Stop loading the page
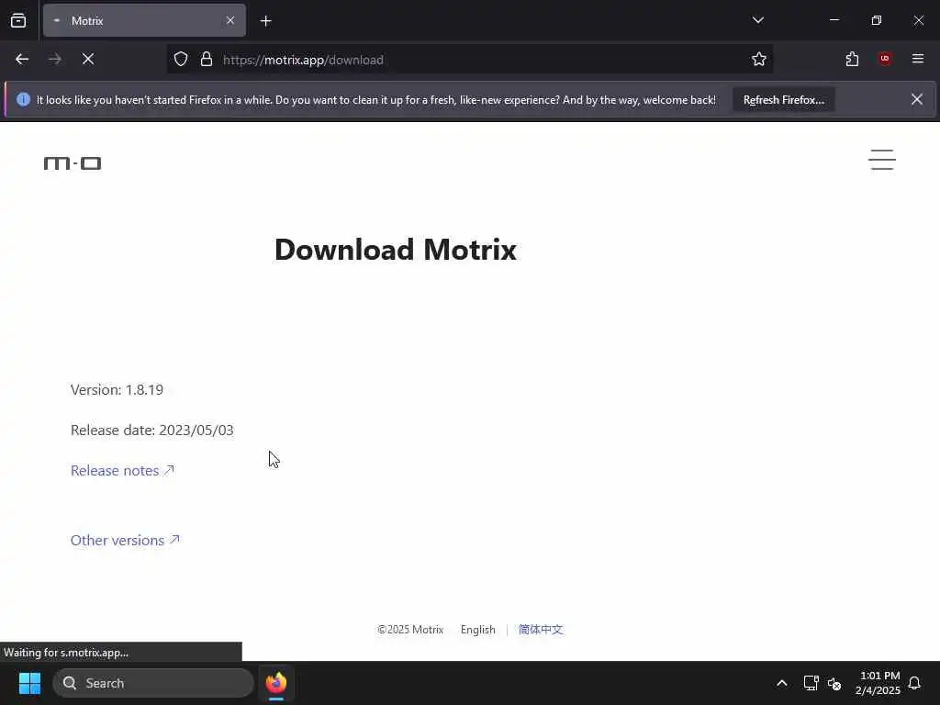The width and height of the screenshot is (940, 705). [88, 60]
